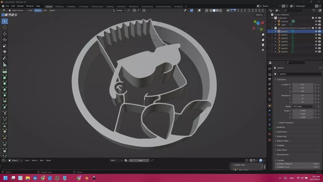
Task: Open the viewport Object menu
Action: point(52,11)
